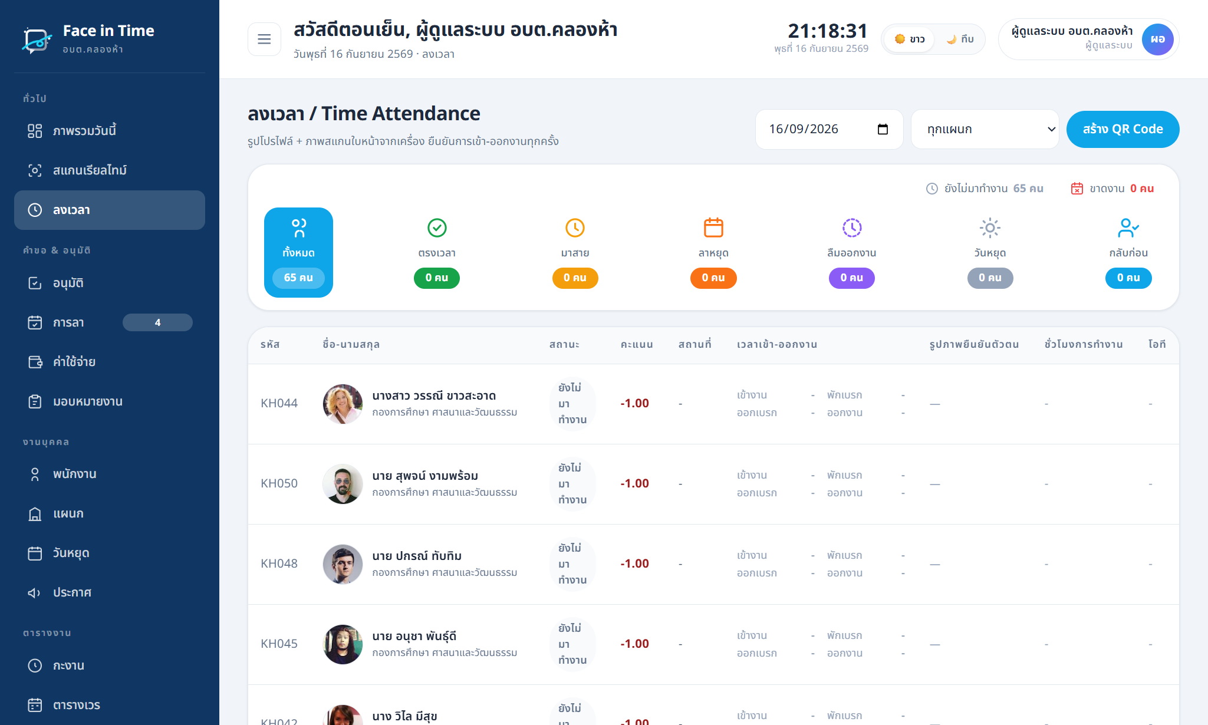Viewport: 1208px width, 725px height.
Task: Open การลา leave page
Action: pos(110,322)
